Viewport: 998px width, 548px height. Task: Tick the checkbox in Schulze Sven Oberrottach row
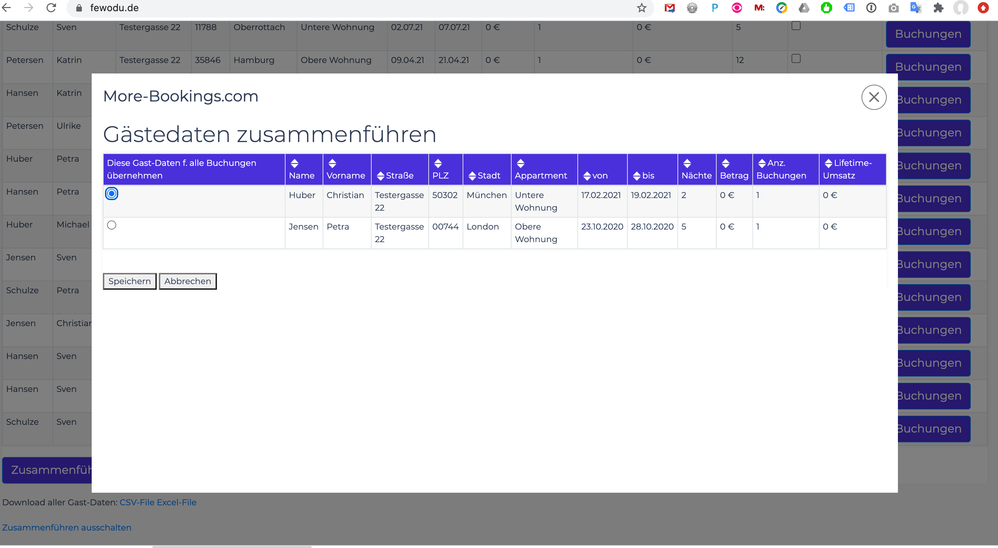pyautogui.click(x=796, y=26)
